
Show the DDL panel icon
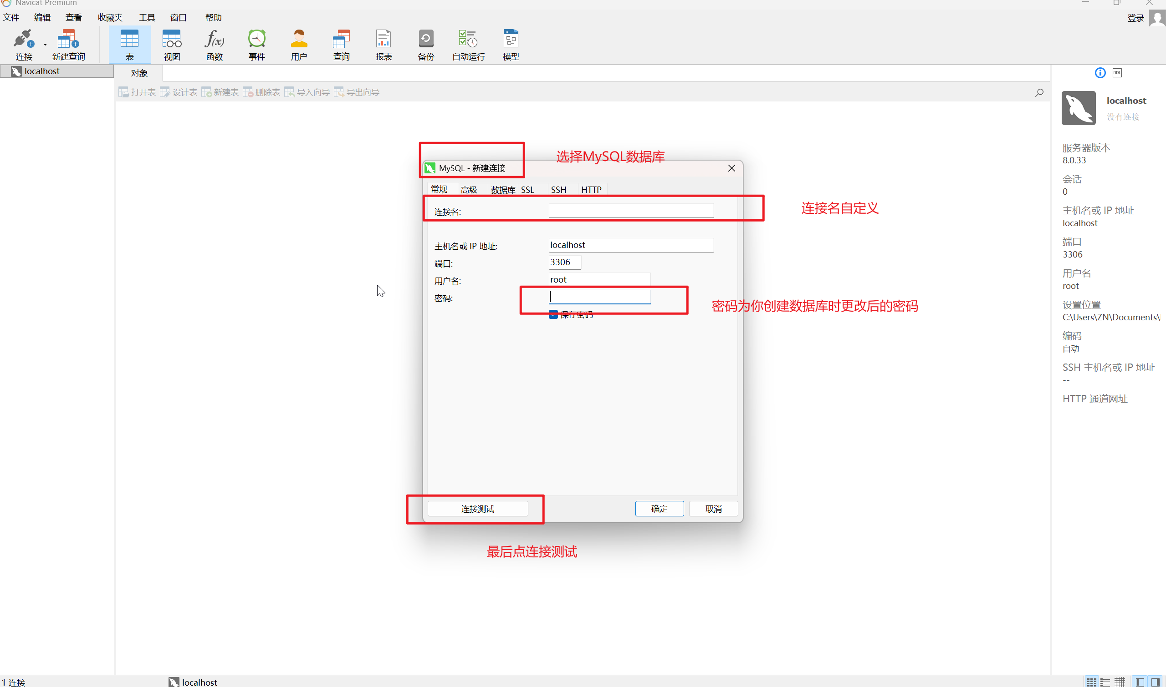pos(1117,73)
